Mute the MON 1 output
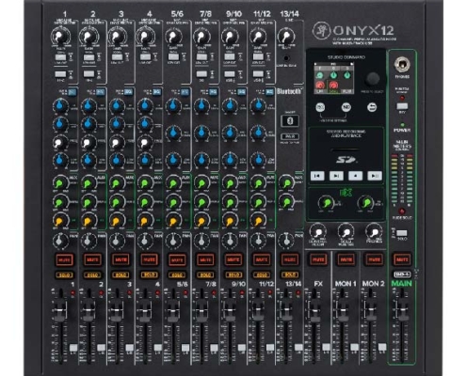 [346, 259]
